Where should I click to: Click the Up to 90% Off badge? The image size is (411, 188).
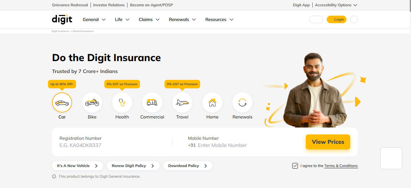(62, 84)
